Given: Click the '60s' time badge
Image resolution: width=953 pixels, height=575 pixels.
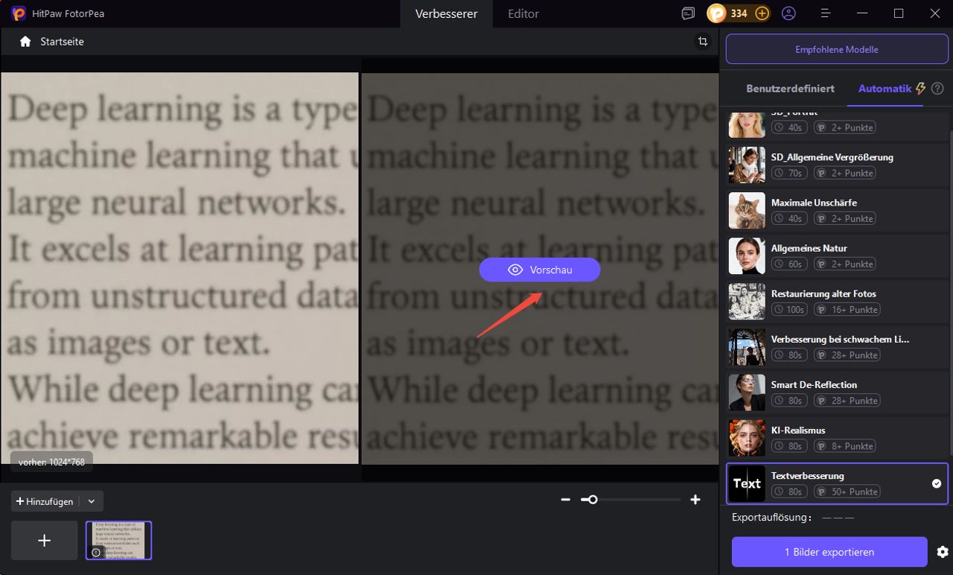Looking at the screenshot, I should (789, 264).
